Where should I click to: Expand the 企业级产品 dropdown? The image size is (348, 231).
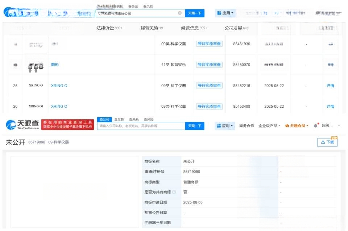tap(269, 126)
